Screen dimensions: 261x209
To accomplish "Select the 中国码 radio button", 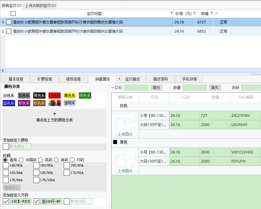I will (21, 160).
